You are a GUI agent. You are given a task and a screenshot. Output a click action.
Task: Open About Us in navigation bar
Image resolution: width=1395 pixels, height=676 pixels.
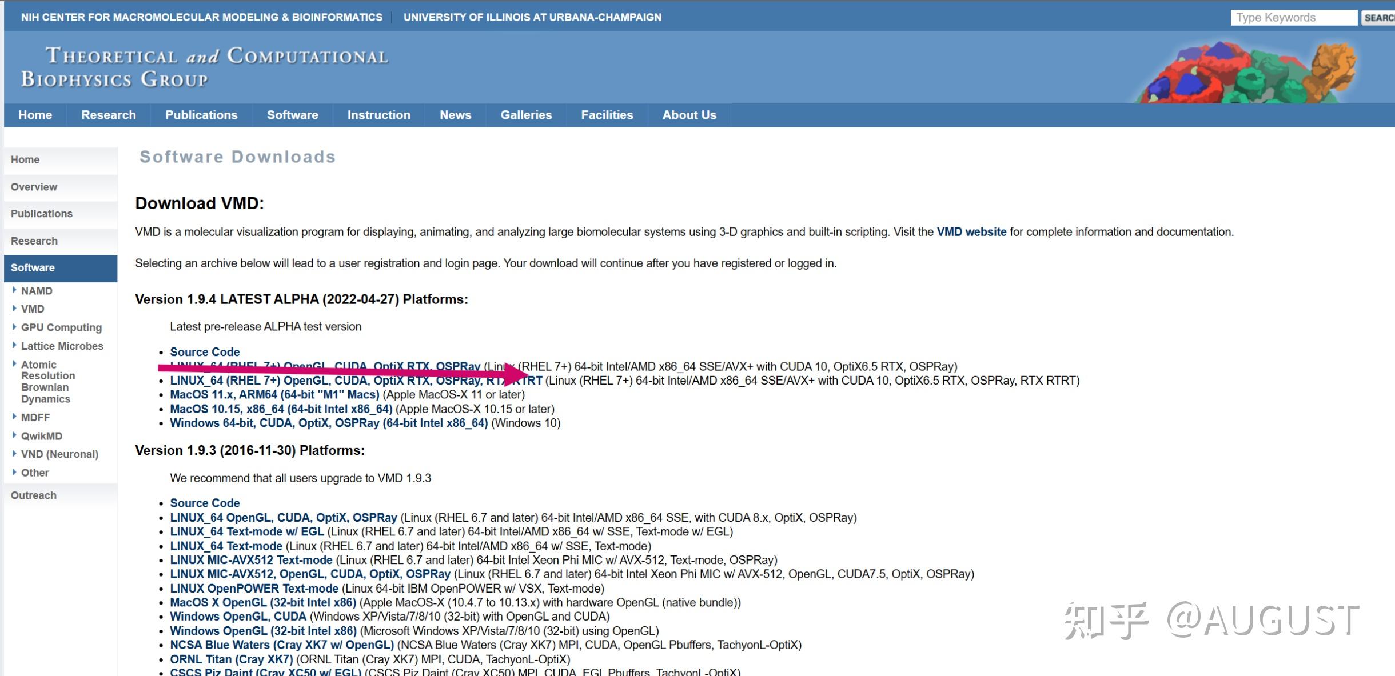(x=689, y=115)
